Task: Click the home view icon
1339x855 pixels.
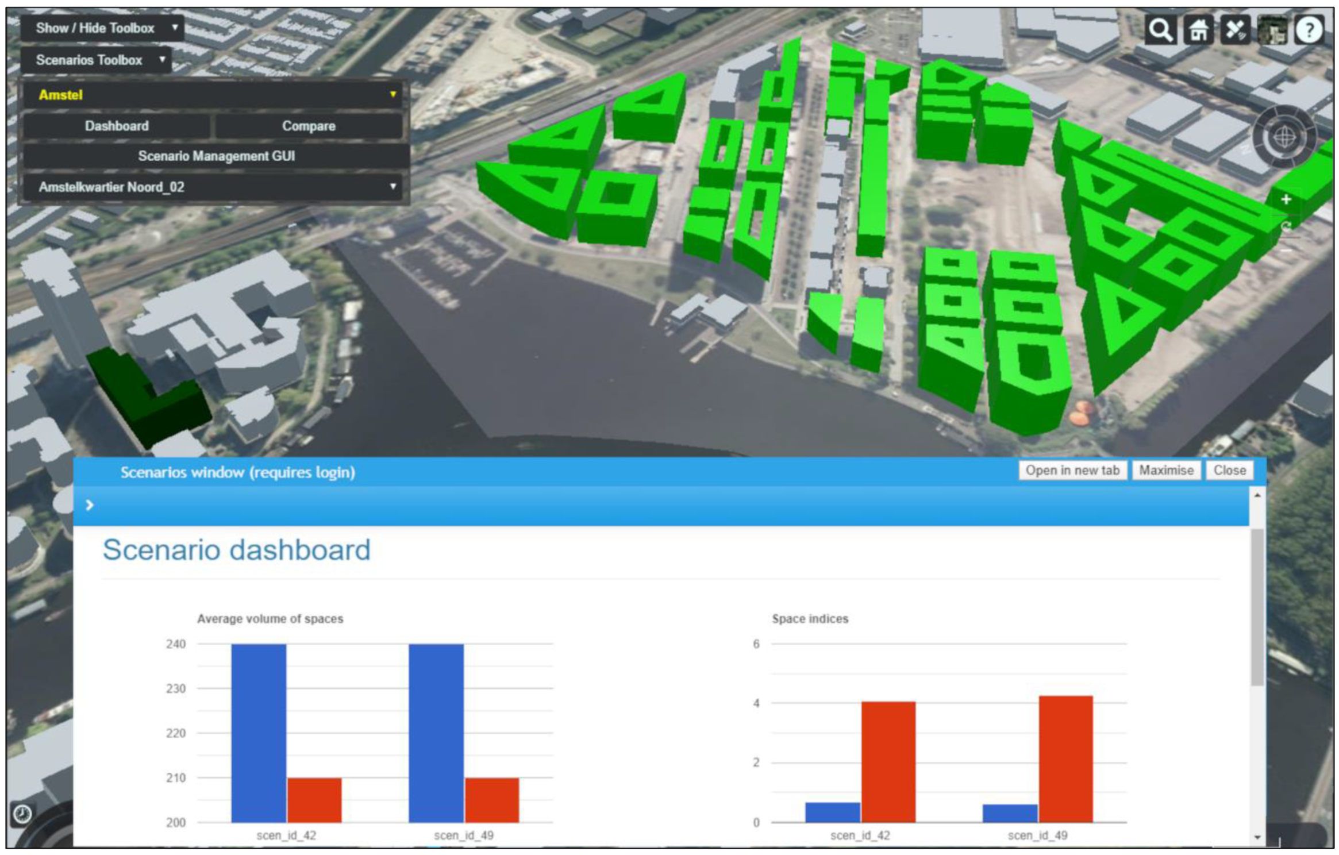Action: pyautogui.click(x=1198, y=30)
